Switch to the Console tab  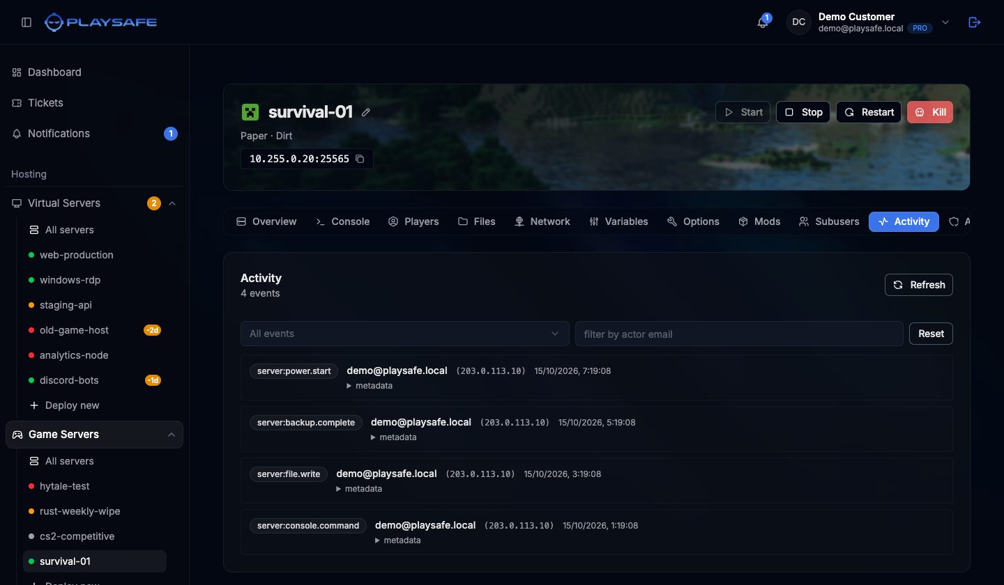pos(342,221)
